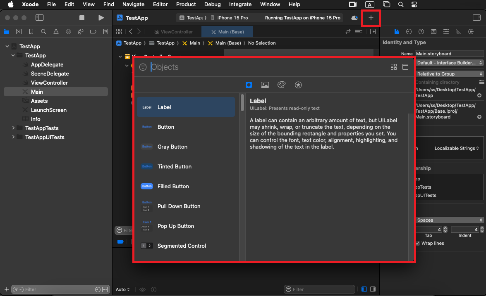Open the Size inspector ruler icon
486x296 pixels.
pos(458,31)
